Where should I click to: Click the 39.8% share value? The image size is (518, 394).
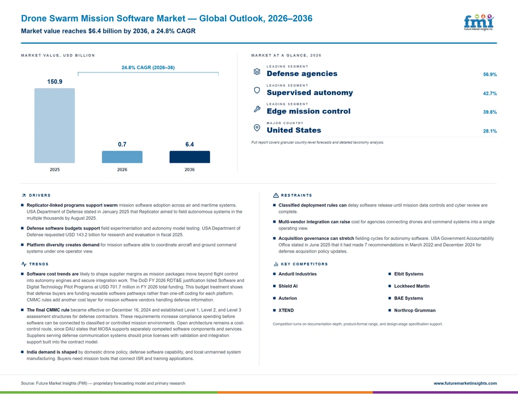click(490, 112)
